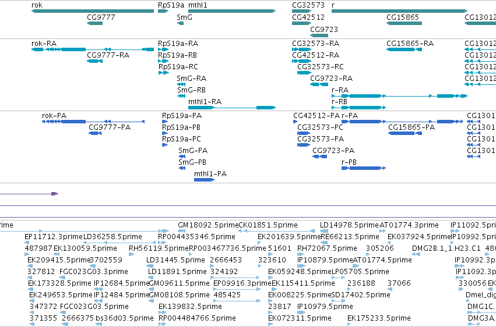Click the CG42512 gene glyph
496x327 pixels.
click(301, 23)
